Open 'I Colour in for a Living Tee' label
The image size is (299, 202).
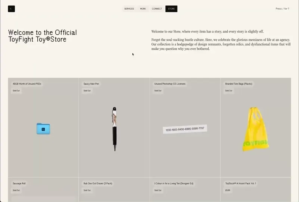pyautogui.click(x=174, y=183)
